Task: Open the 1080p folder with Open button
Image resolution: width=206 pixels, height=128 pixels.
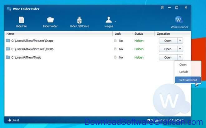Action: tap(168, 49)
